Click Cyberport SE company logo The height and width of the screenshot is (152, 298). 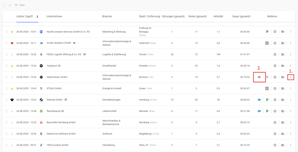click(x=41, y=66)
